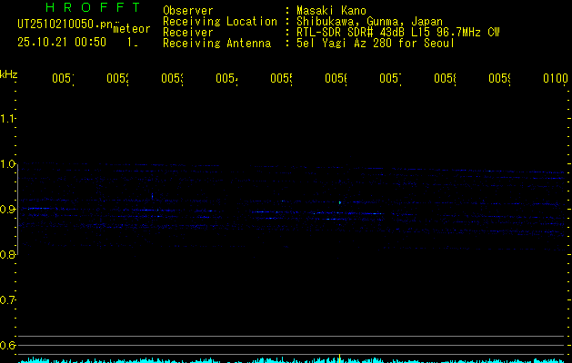Click the 0058 time axis label
The height and width of the screenshot is (363, 572).
(445, 78)
